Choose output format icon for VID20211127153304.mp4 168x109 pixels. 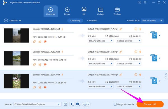pyautogui.click(x=154, y=81)
